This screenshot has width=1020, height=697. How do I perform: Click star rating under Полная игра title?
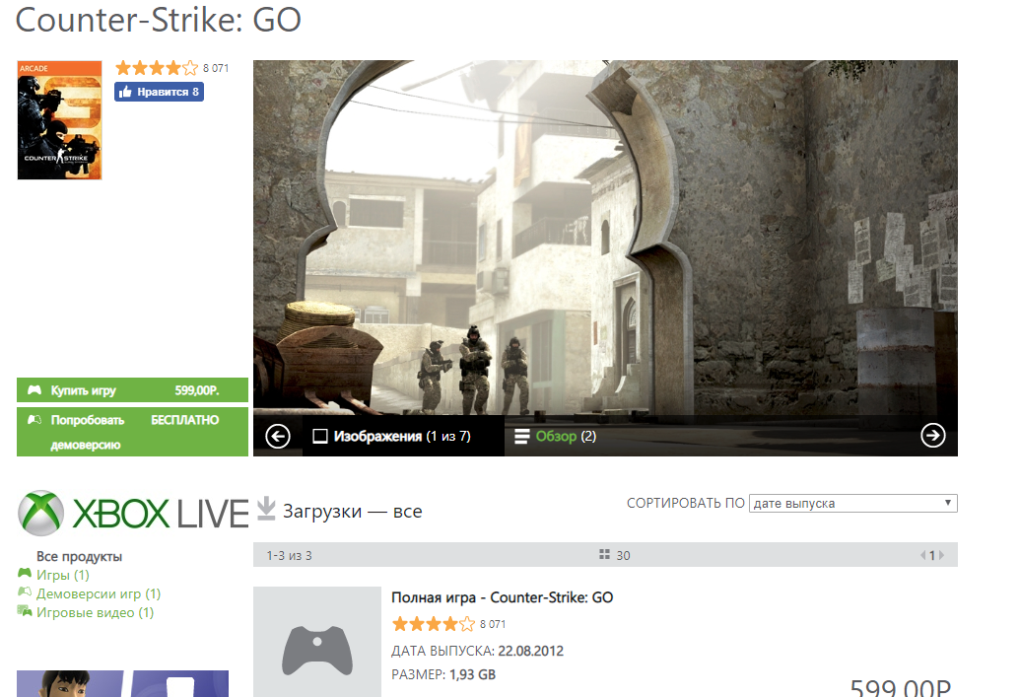coord(434,624)
